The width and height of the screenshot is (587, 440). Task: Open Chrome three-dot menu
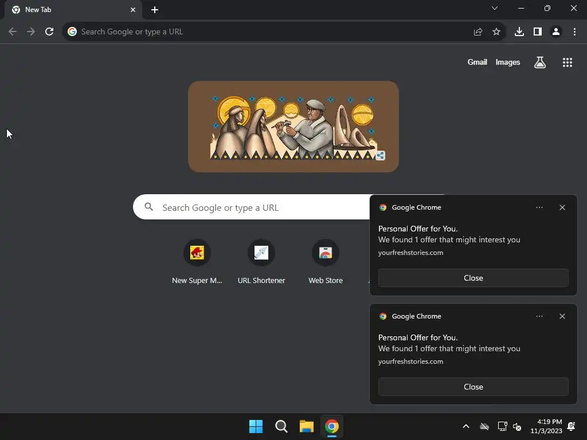point(574,32)
